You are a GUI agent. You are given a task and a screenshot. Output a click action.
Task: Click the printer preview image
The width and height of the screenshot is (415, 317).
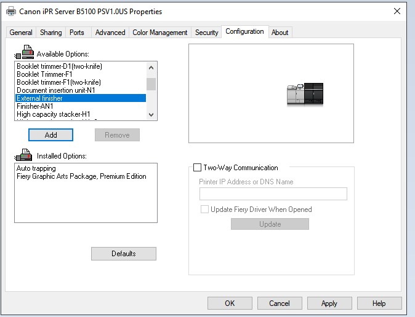click(x=305, y=94)
